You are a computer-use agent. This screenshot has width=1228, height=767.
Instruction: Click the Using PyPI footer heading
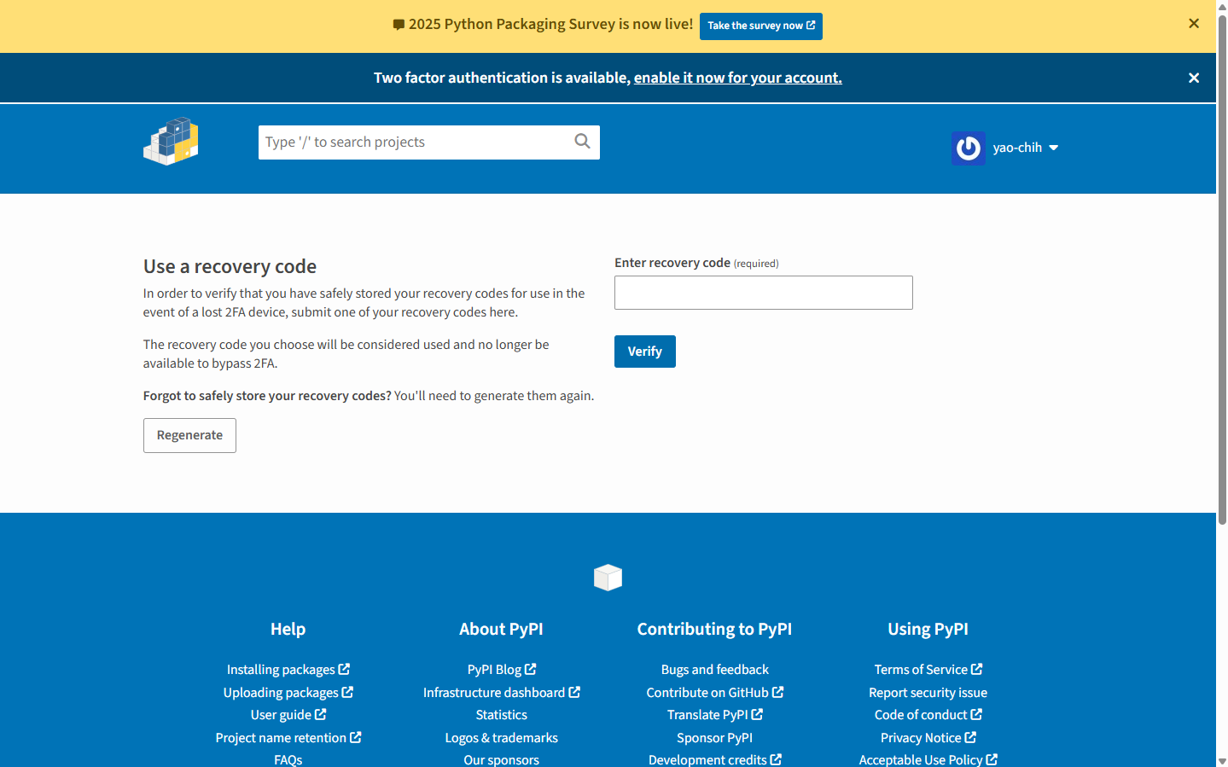click(x=928, y=629)
